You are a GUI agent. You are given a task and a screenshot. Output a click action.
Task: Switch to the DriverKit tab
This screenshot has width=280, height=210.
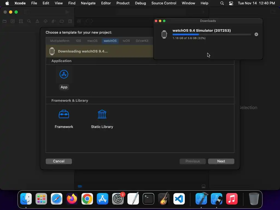[x=142, y=41]
